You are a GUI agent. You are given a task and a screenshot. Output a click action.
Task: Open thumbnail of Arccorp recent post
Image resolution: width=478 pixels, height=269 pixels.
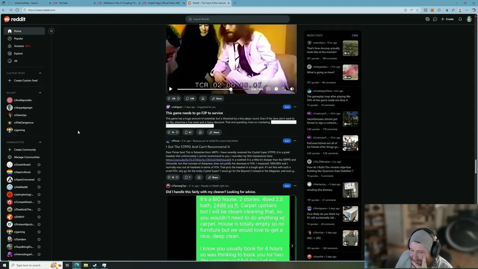(x=350, y=48)
